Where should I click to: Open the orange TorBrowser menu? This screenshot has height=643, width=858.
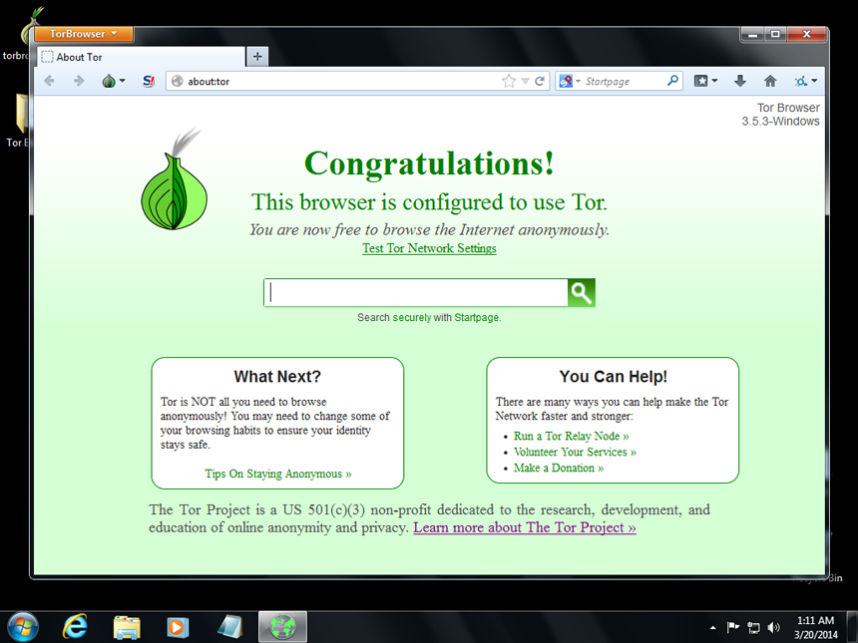coord(82,33)
